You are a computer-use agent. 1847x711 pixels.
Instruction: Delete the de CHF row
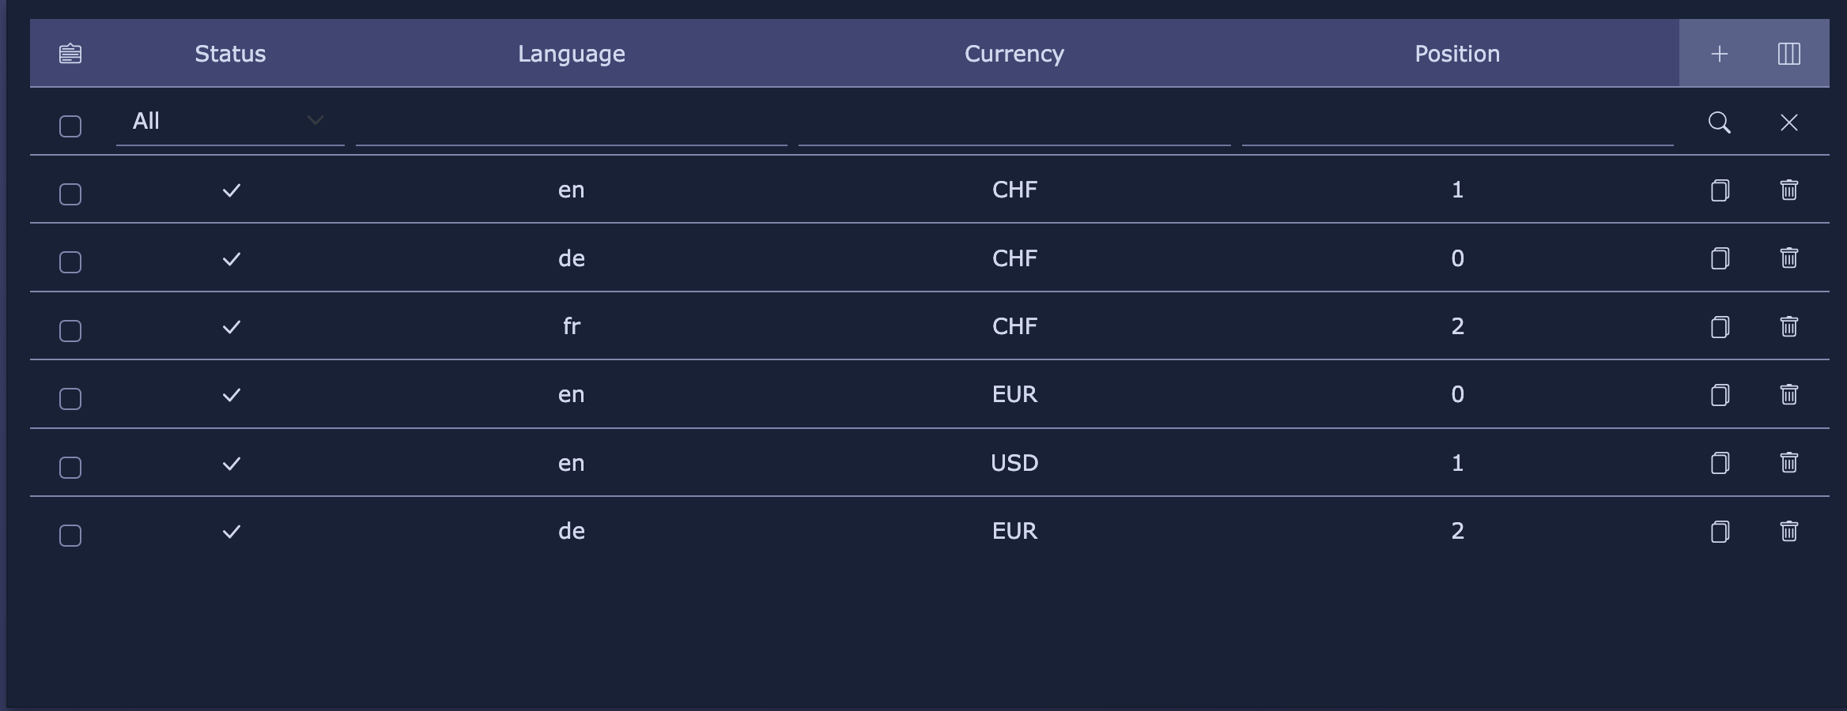pyautogui.click(x=1789, y=258)
